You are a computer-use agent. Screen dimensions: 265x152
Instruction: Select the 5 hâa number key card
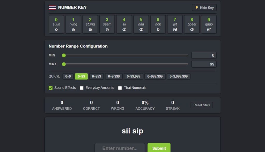point(141,24)
